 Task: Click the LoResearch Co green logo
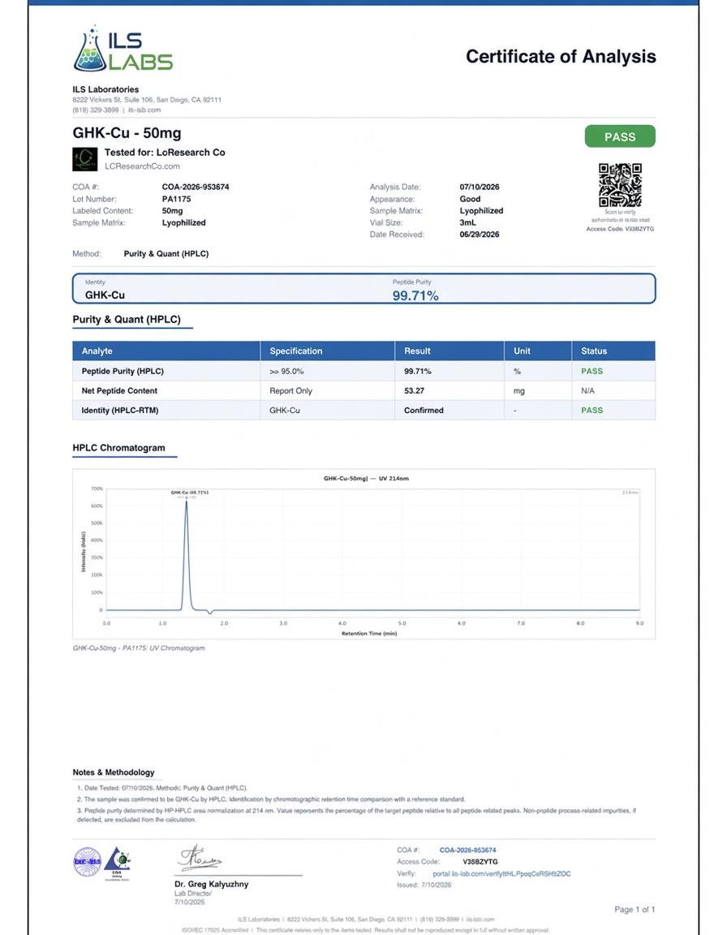click(84, 159)
